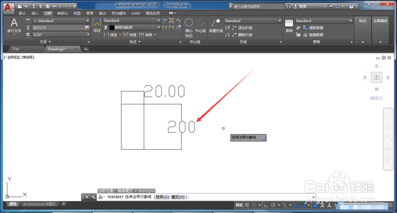Open the text height 3/16" dropdown

pyautogui.click(x=61, y=35)
